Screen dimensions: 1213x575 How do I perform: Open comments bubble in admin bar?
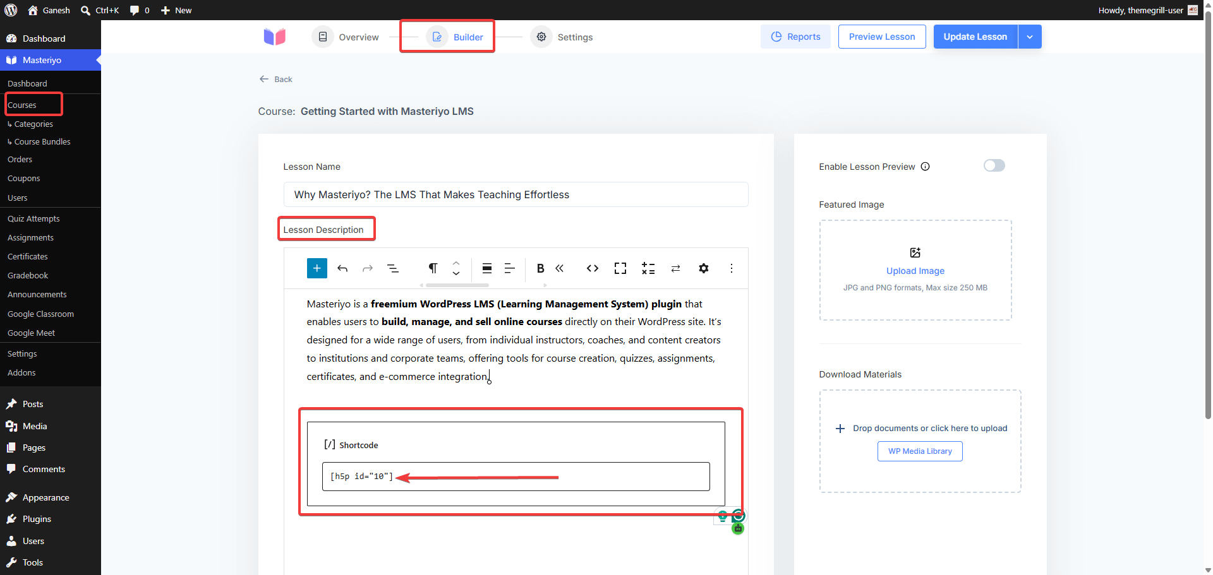140,10
